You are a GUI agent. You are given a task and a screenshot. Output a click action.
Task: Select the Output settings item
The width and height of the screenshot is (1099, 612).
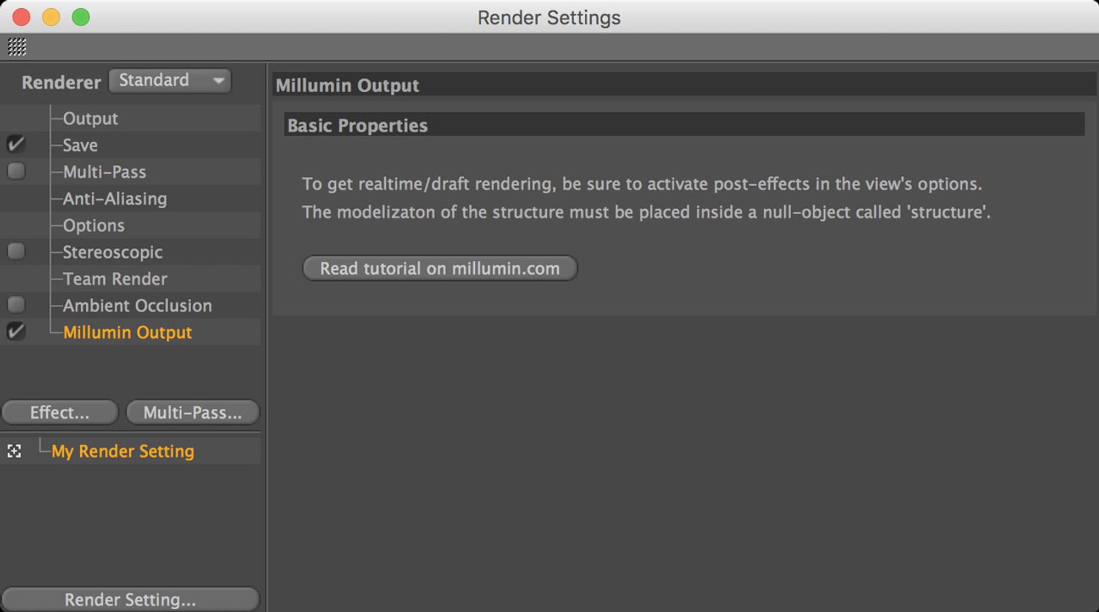click(90, 119)
